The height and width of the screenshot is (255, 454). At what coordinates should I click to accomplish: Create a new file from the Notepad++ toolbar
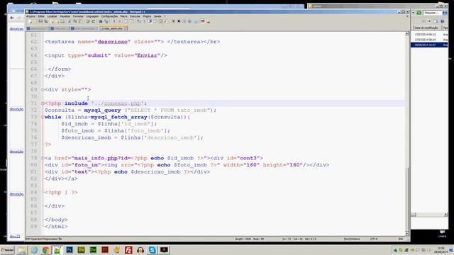pyautogui.click(x=30, y=21)
